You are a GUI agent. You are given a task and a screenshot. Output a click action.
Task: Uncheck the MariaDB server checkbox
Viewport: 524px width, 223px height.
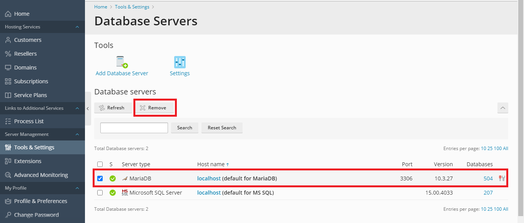point(100,178)
